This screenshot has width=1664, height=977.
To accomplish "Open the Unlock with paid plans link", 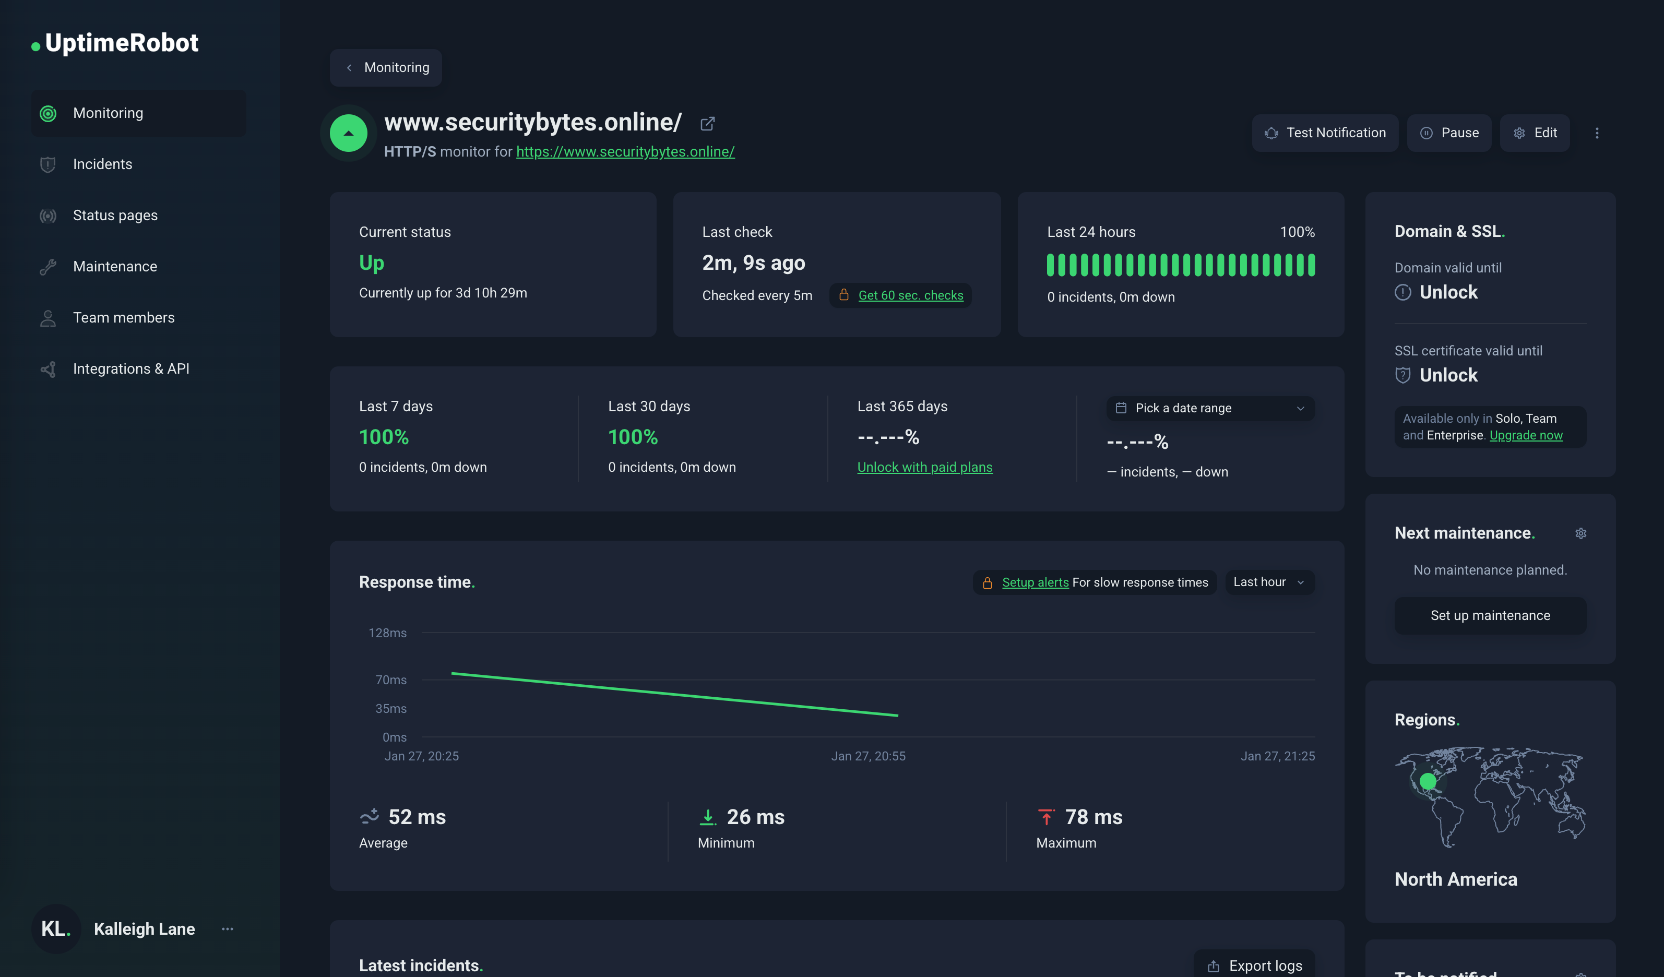I will pos(924,467).
